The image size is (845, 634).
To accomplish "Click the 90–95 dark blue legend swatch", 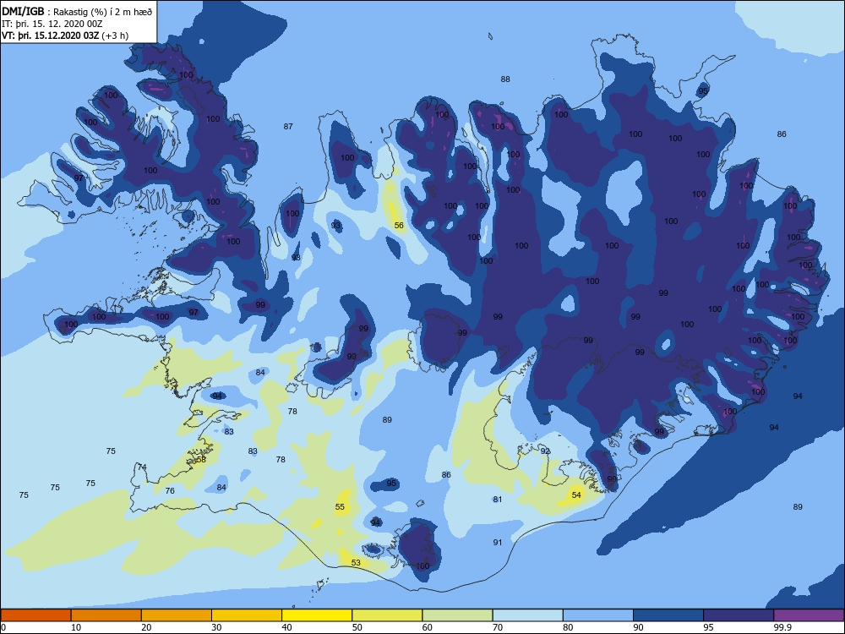I will pyautogui.click(x=668, y=615).
